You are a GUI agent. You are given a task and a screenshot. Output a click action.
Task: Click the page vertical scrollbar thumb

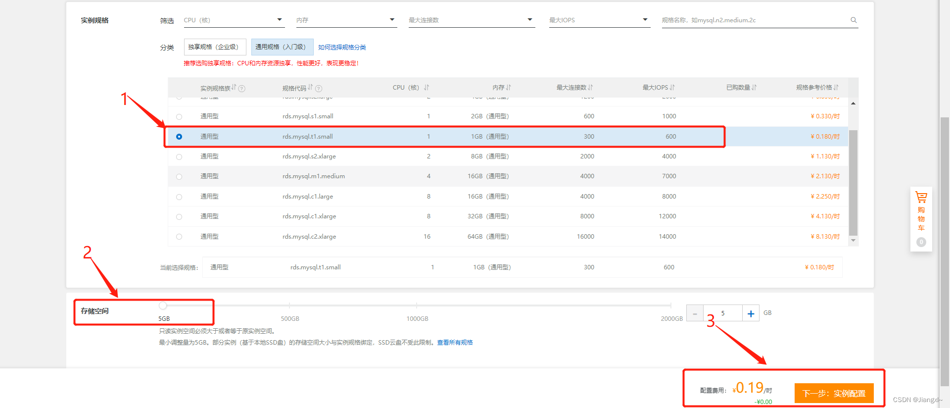[x=945, y=252]
